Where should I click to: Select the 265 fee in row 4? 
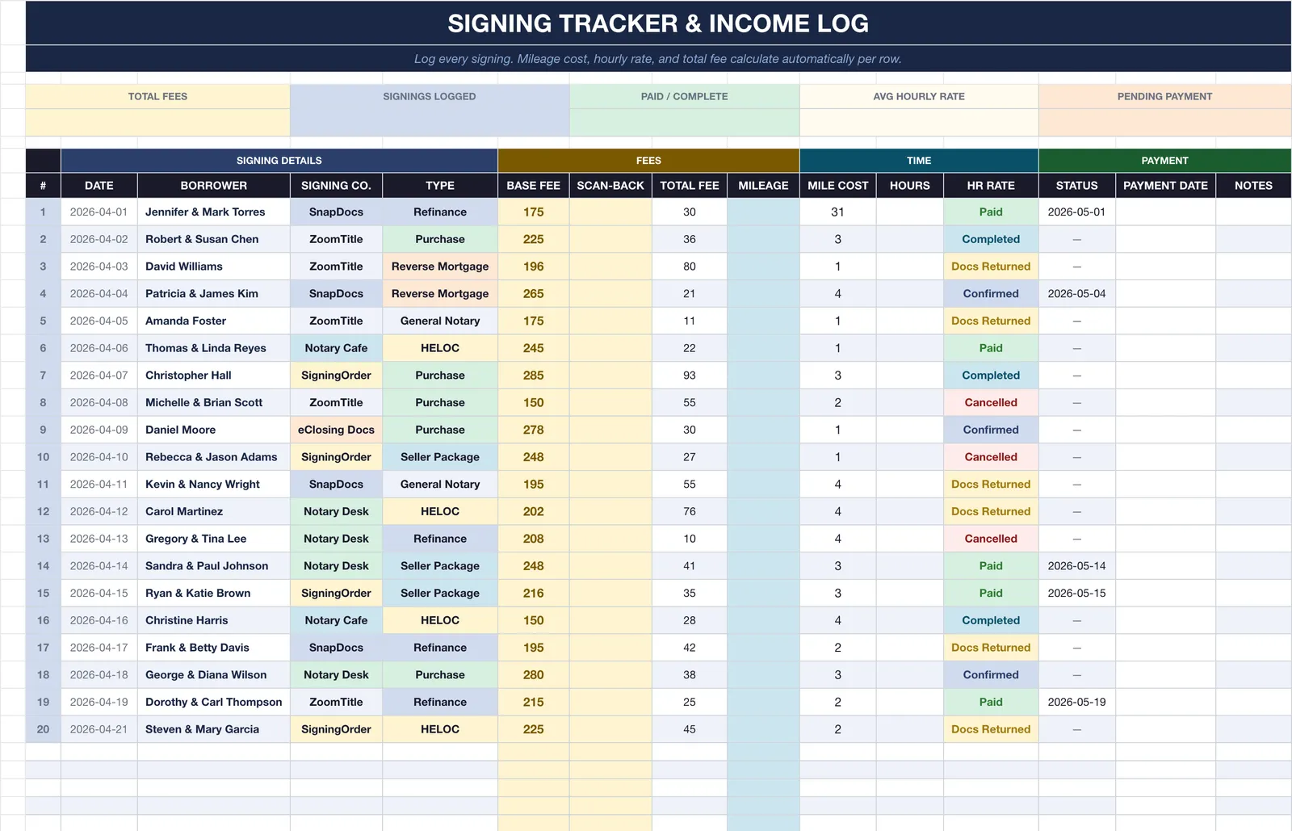534,294
